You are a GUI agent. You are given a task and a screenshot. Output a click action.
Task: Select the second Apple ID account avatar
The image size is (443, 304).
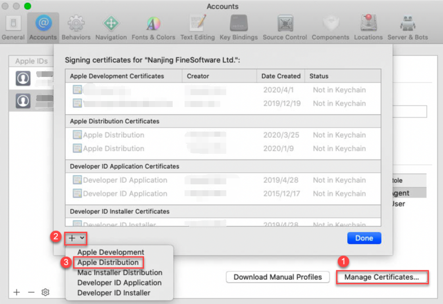pos(23,100)
